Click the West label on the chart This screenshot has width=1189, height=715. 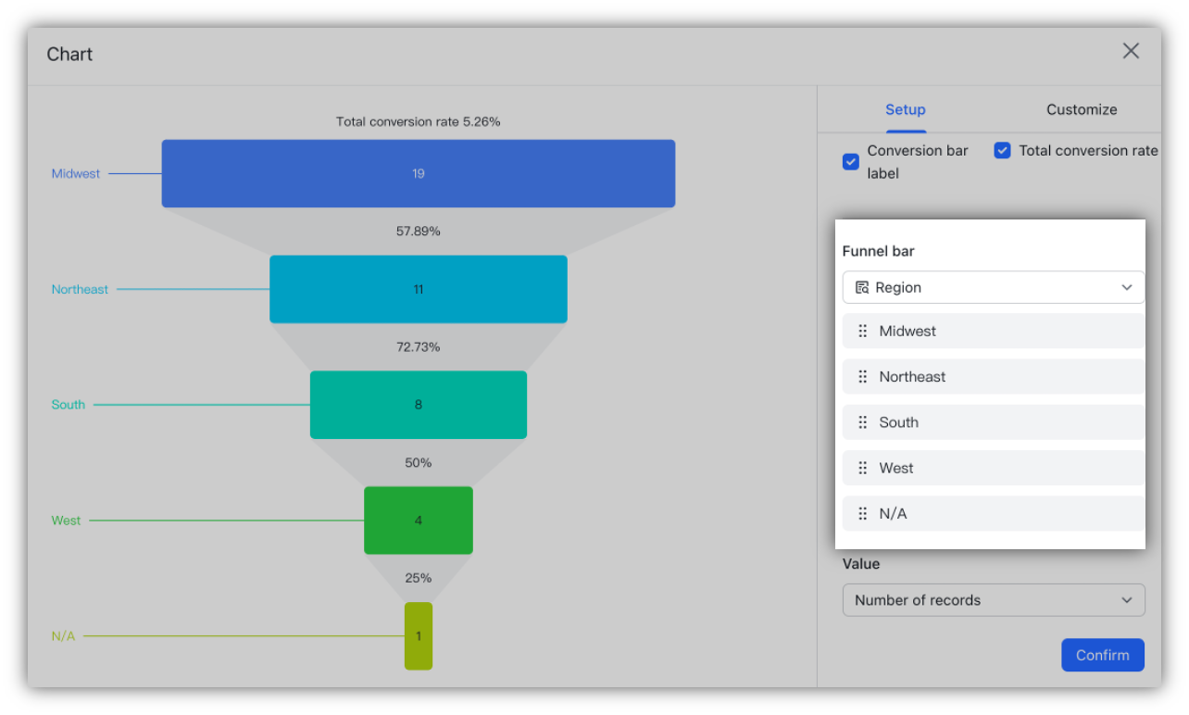click(66, 520)
